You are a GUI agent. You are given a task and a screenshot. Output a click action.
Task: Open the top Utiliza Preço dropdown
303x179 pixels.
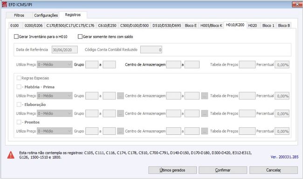click(x=55, y=65)
